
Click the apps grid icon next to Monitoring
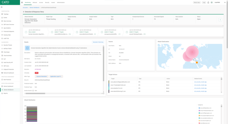(23, 2)
